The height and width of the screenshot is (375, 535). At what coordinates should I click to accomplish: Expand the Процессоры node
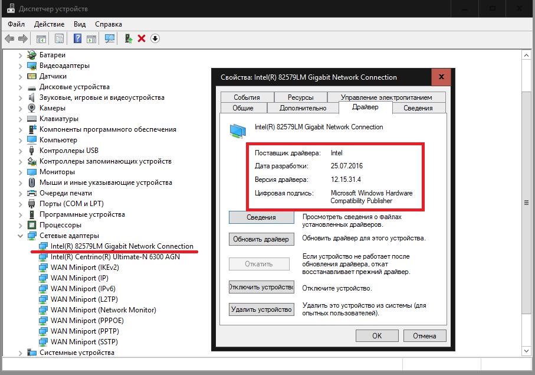(21, 226)
